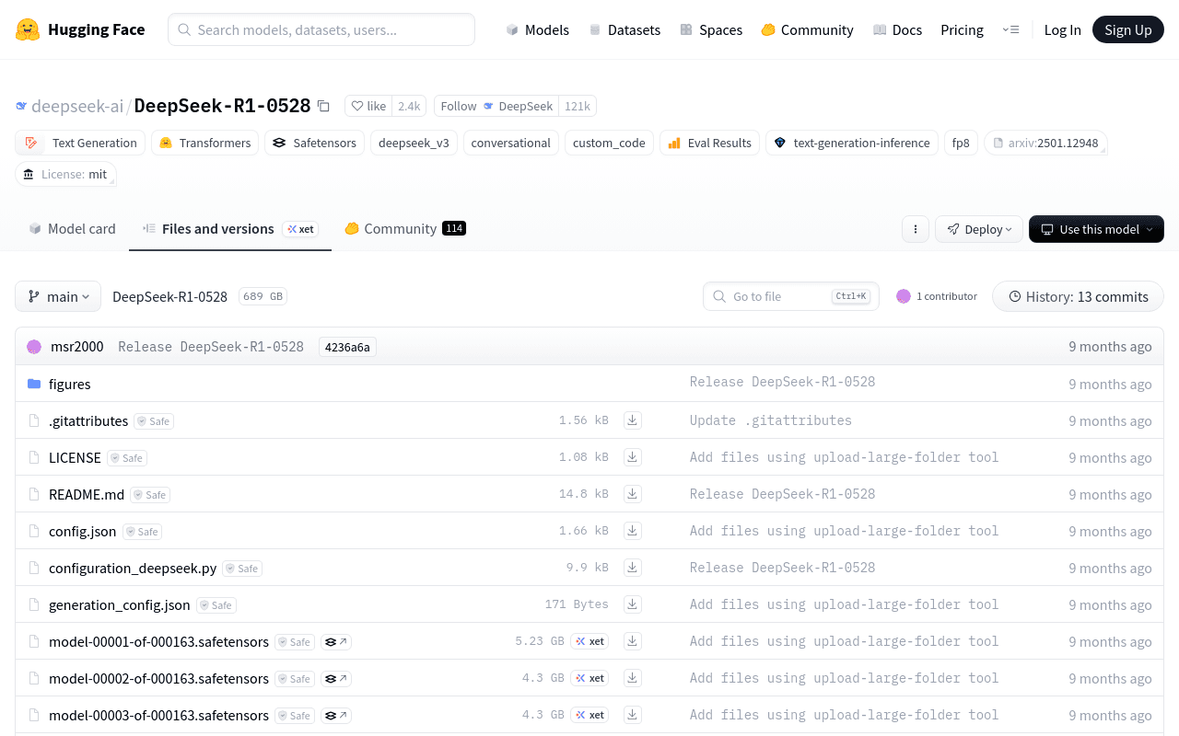Open safetensors viewer for model-00003
This screenshot has height=736, width=1179.
[336, 716]
